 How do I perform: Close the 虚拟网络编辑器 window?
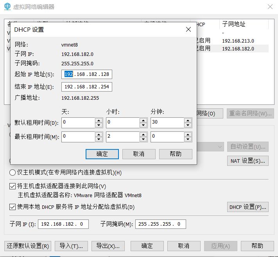pyautogui.click(x=270, y=7)
